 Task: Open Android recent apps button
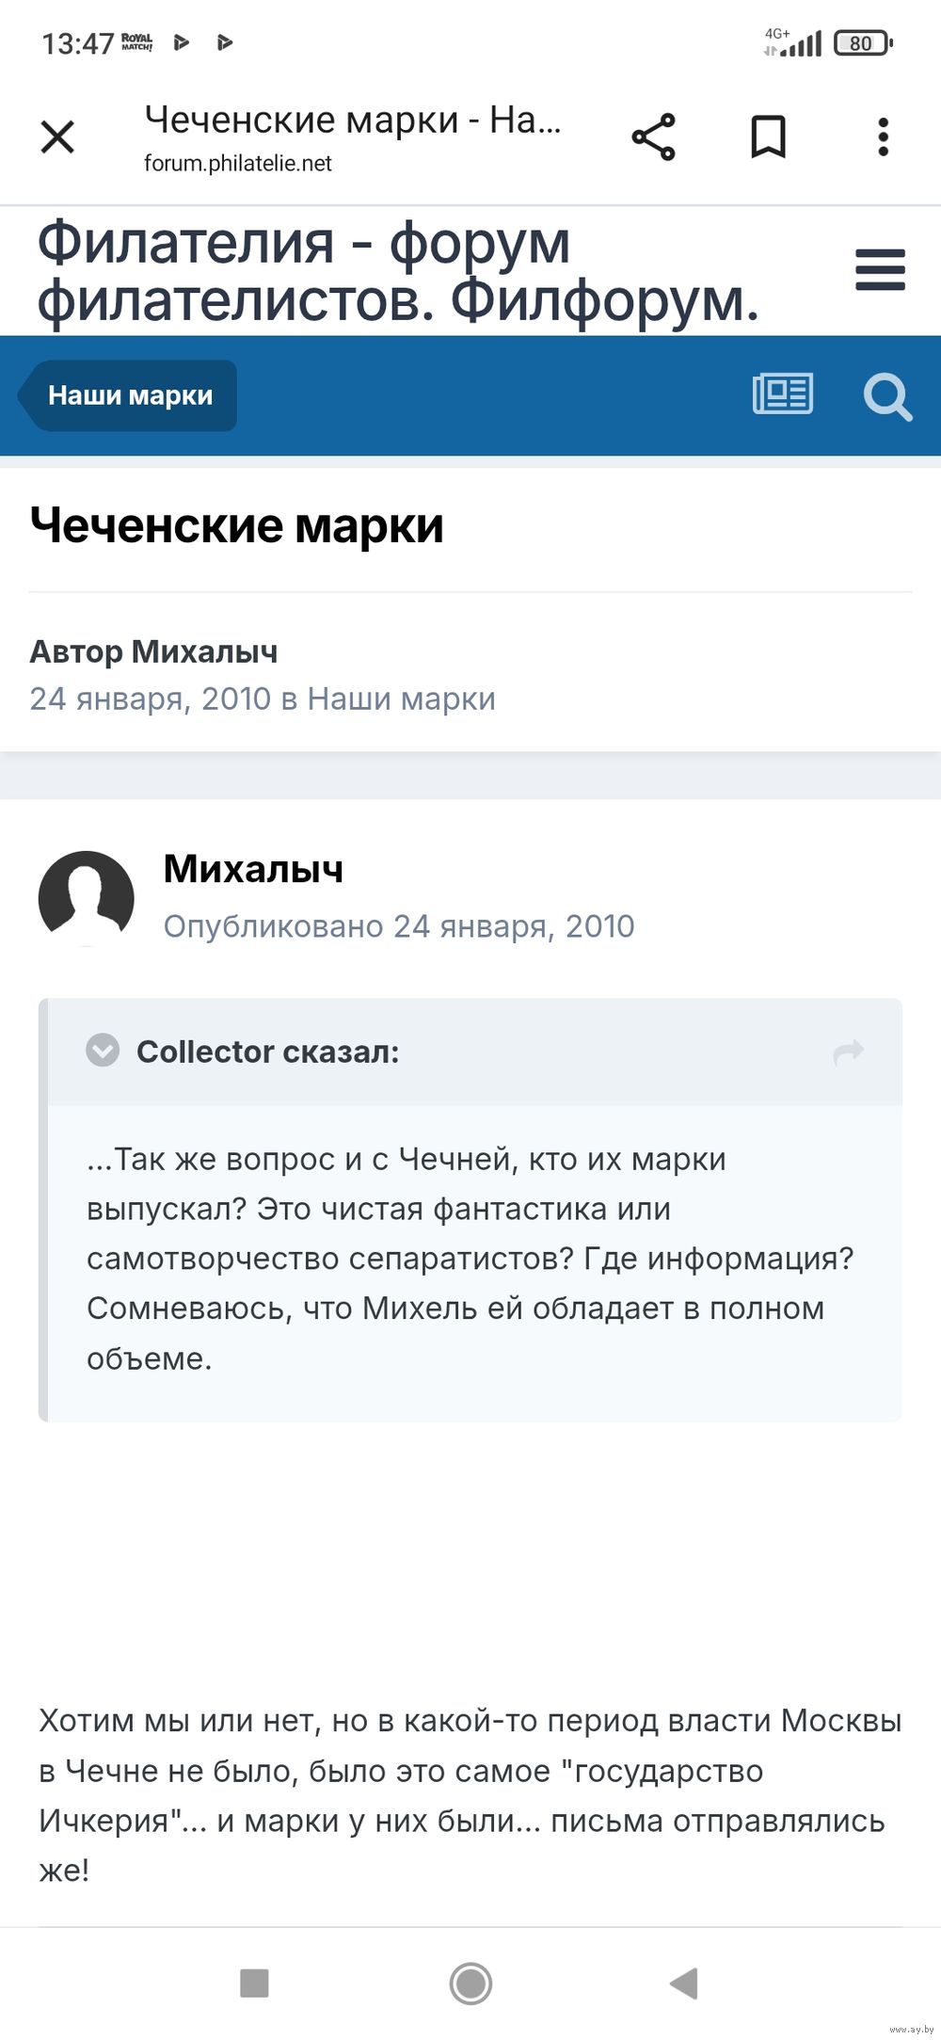255,1984
